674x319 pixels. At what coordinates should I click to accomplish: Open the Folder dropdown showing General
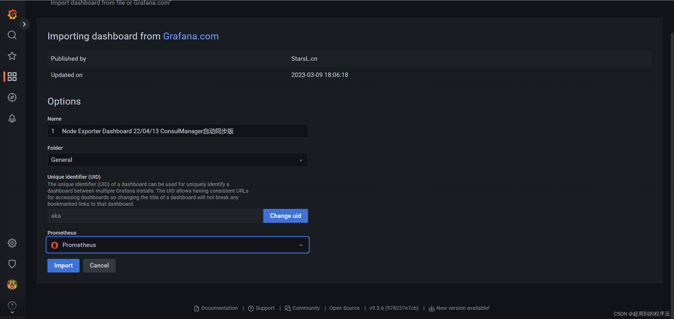click(177, 160)
